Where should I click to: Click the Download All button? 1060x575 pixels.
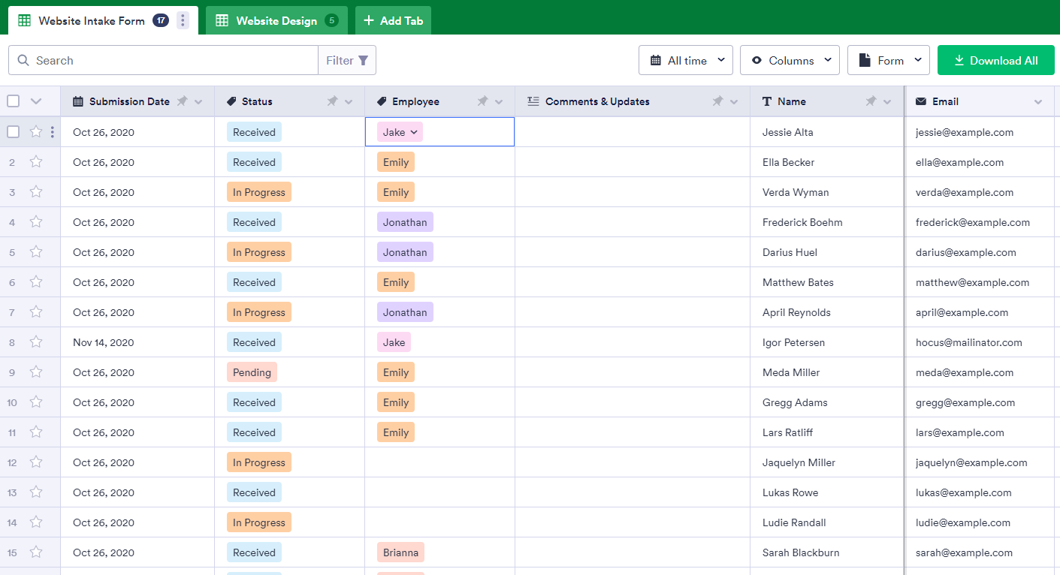click(x=995, y=61)
